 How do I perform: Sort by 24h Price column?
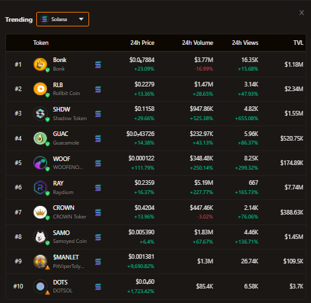[x=142, y=43]
